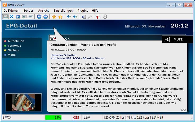Open the Hilfe menu
The height and width of the screenshot is (122, 195).
coord(95,11)
